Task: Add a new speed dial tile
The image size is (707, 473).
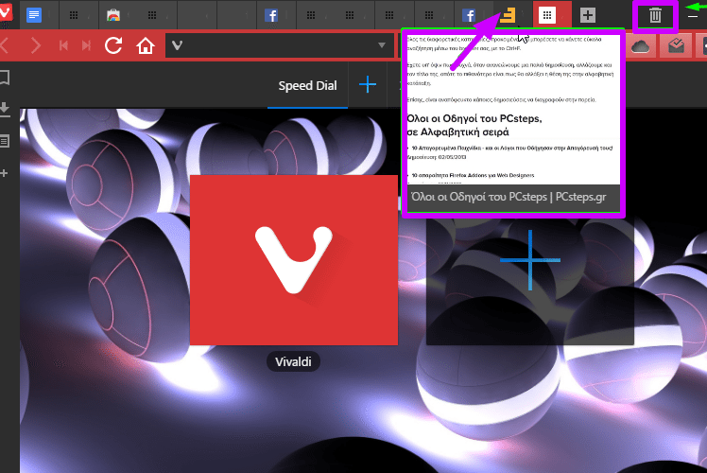Action: tap(530, 260)
